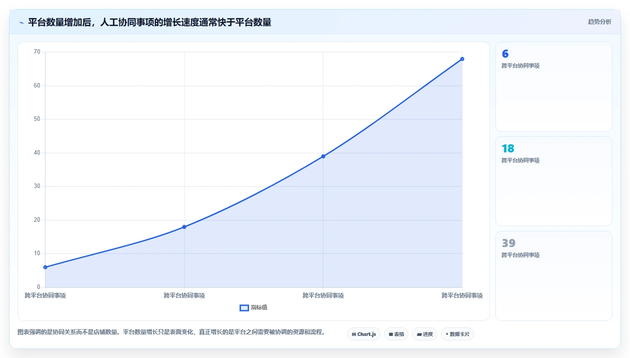Click the y-axis label 20
This screenshot has height=358, width=630.
tap(37, 220)
